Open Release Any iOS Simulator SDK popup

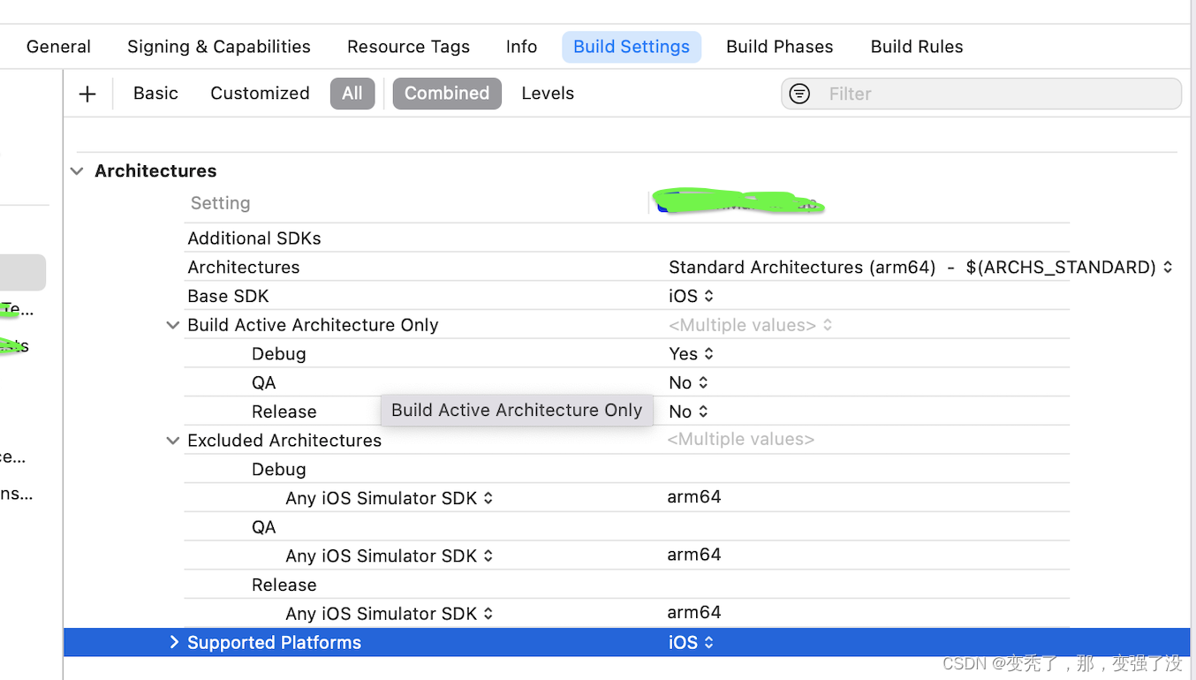389,614
